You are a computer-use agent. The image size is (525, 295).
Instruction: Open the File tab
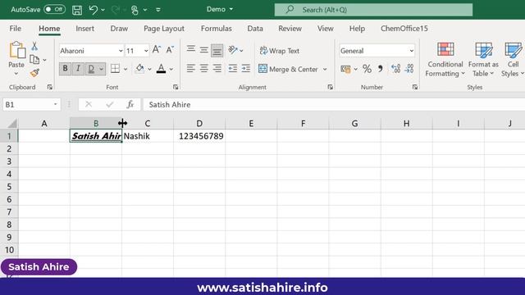pyautogui.click(x=15, y=29)
